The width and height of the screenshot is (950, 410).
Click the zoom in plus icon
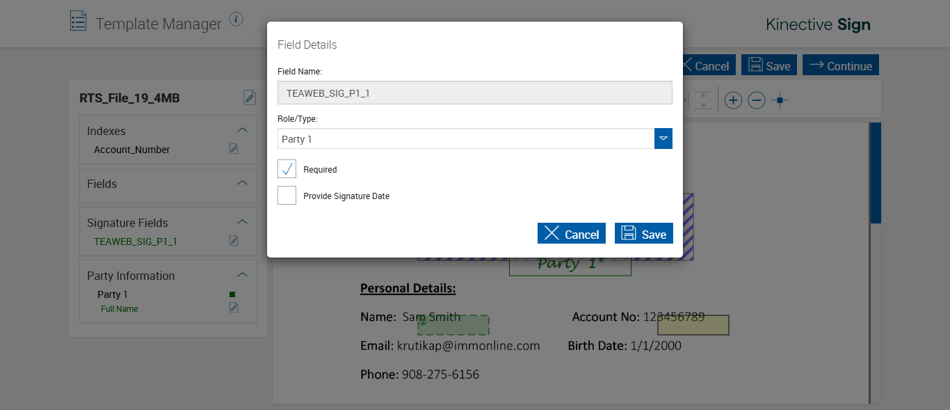pos(733,100)
